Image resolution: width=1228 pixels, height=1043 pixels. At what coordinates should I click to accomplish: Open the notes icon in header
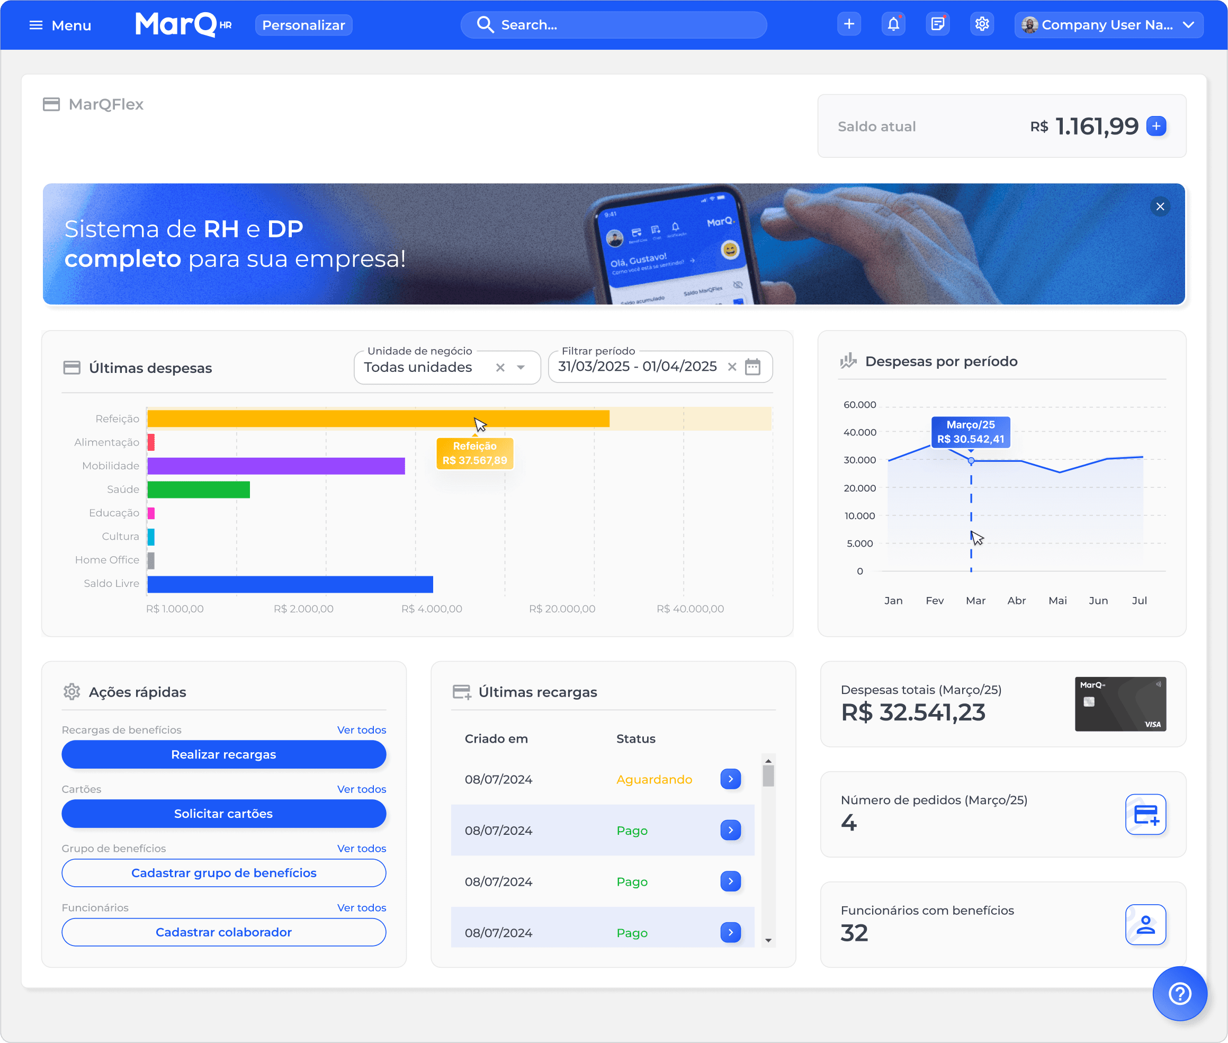coord(937,25)
